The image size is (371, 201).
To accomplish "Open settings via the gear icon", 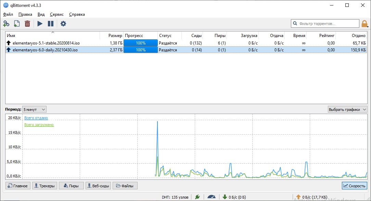I will click(63, 24).
